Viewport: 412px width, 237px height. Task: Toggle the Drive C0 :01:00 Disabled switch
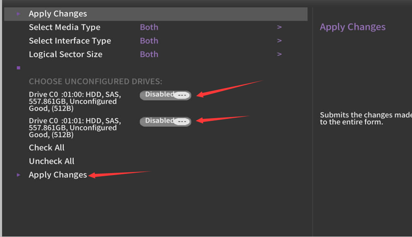click(x=165, y=95)
